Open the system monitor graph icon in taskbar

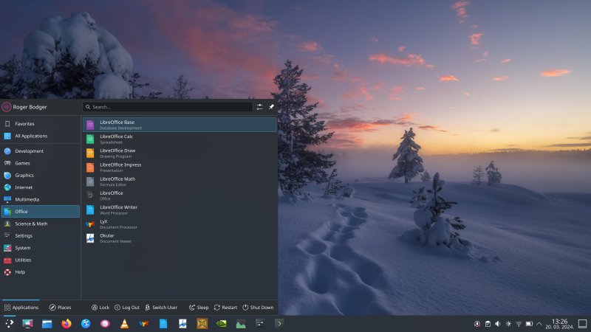241,324
